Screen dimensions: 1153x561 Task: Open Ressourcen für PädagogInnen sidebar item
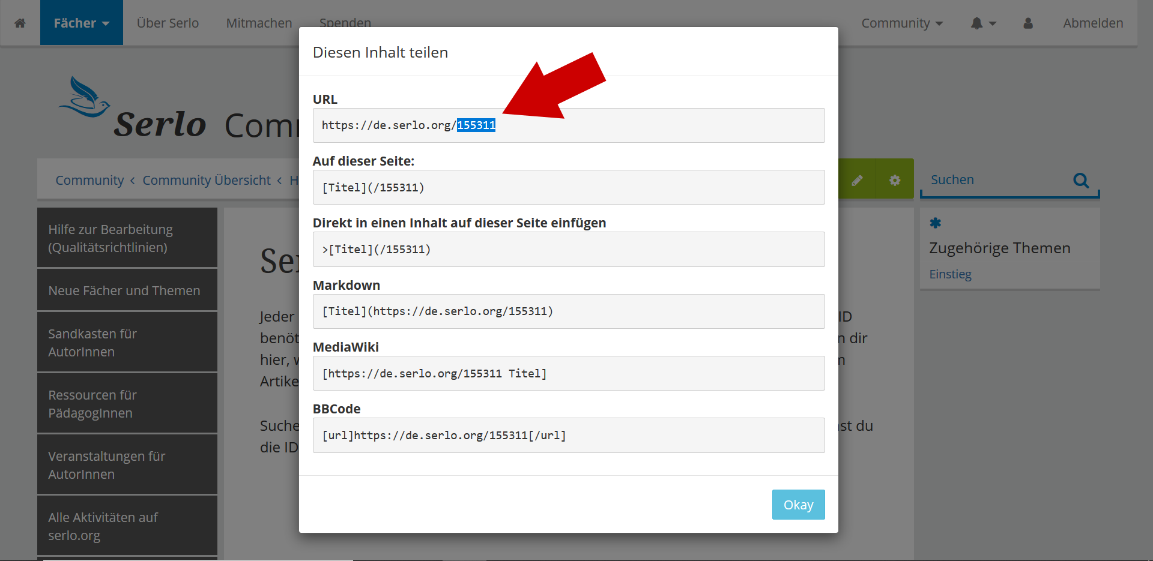[x=127, y=403]
